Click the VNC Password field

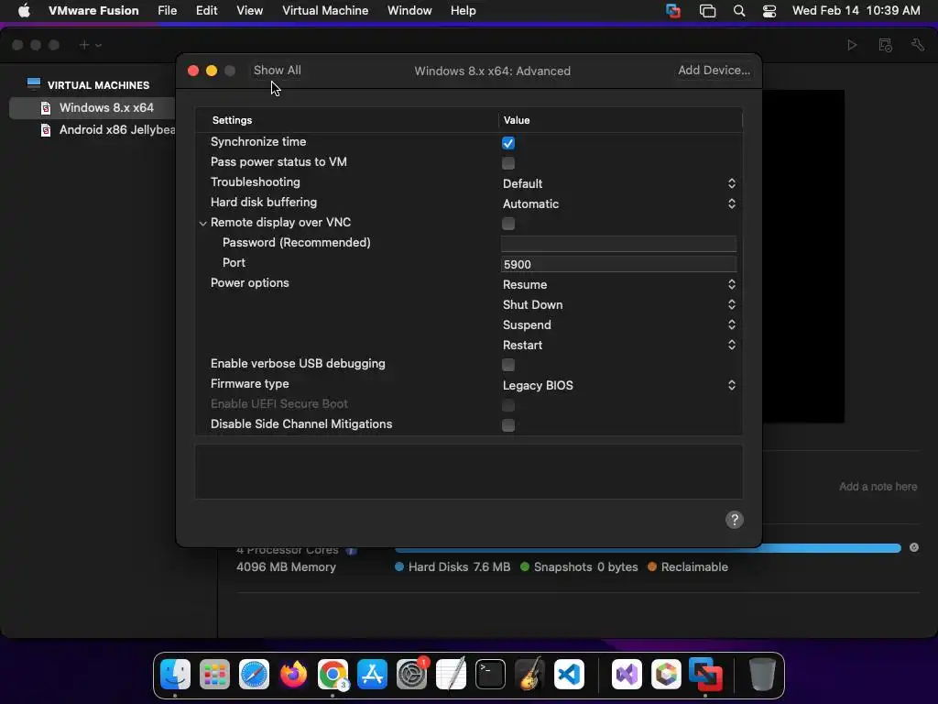click(x=618, y=243)
